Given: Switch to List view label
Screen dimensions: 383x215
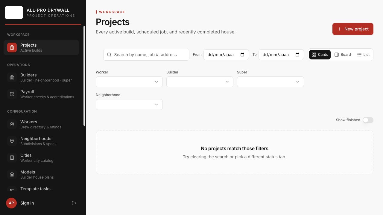Looking at the screenshot, I should [x=367, y=55].
